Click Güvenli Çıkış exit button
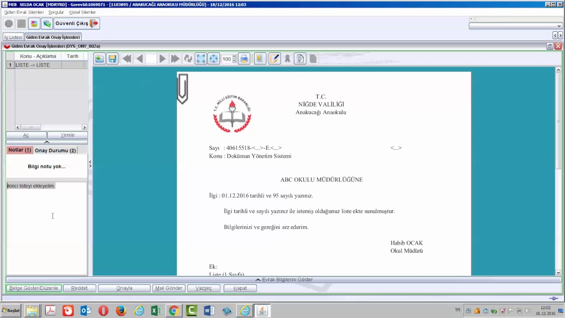 (x=77, y=23)
